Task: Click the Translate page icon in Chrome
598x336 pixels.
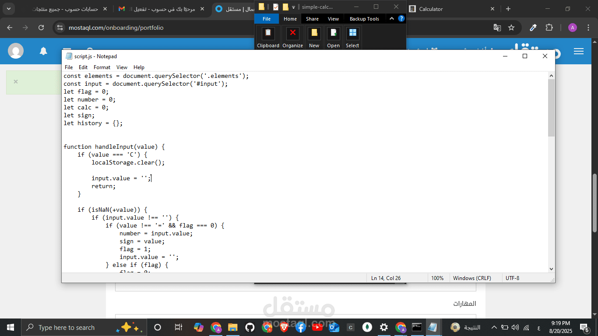Action: pos(497,28)
